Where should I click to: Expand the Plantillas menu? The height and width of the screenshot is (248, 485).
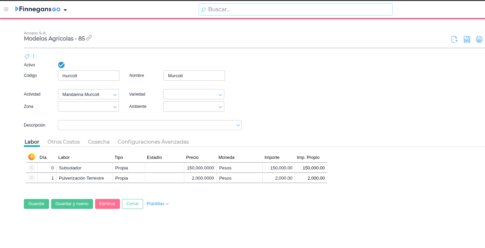(157, 204)
